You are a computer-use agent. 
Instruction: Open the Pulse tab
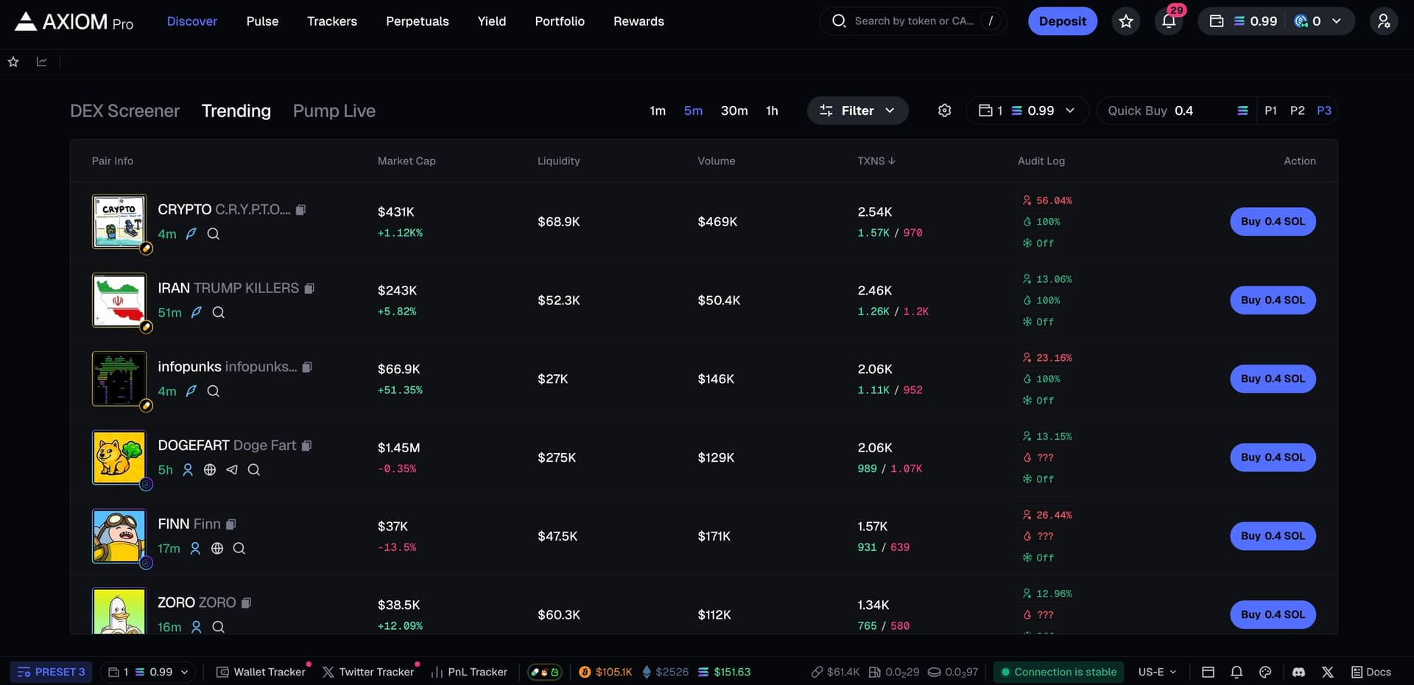click(262, 21)
